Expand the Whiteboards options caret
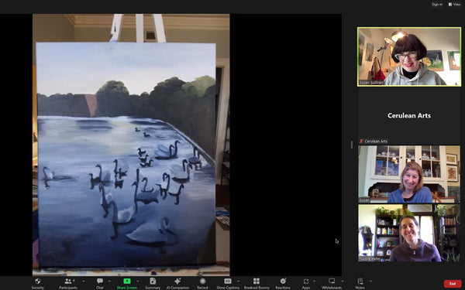 click(343, 281)
